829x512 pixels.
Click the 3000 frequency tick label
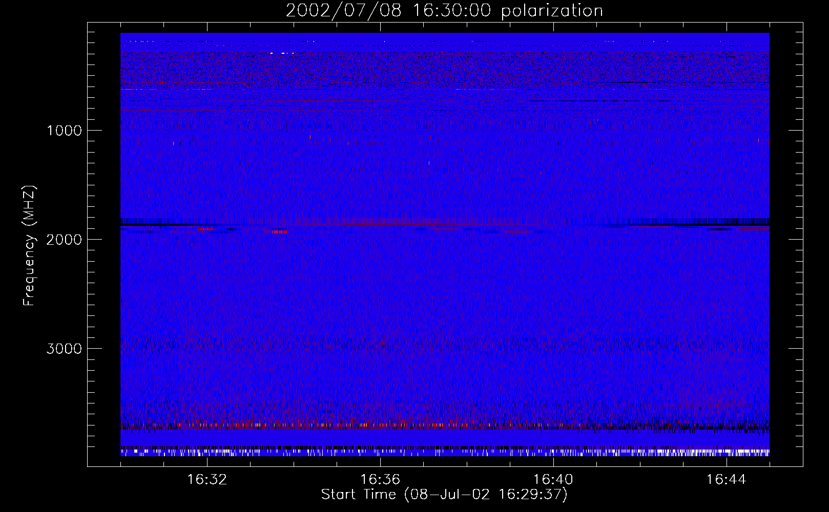64,349
